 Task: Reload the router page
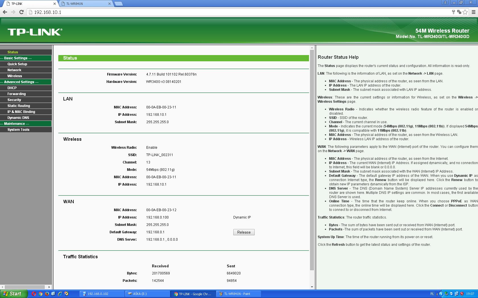21,12
